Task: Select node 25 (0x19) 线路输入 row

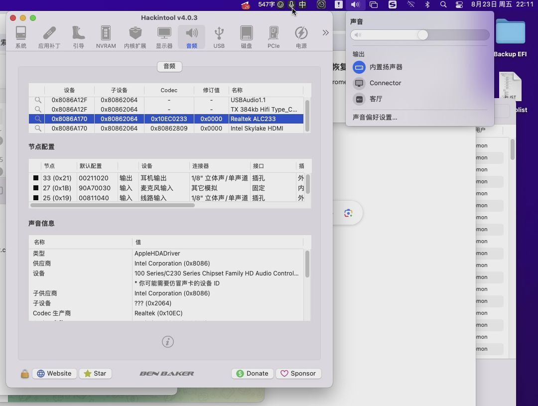Action: tap(167, 198)
